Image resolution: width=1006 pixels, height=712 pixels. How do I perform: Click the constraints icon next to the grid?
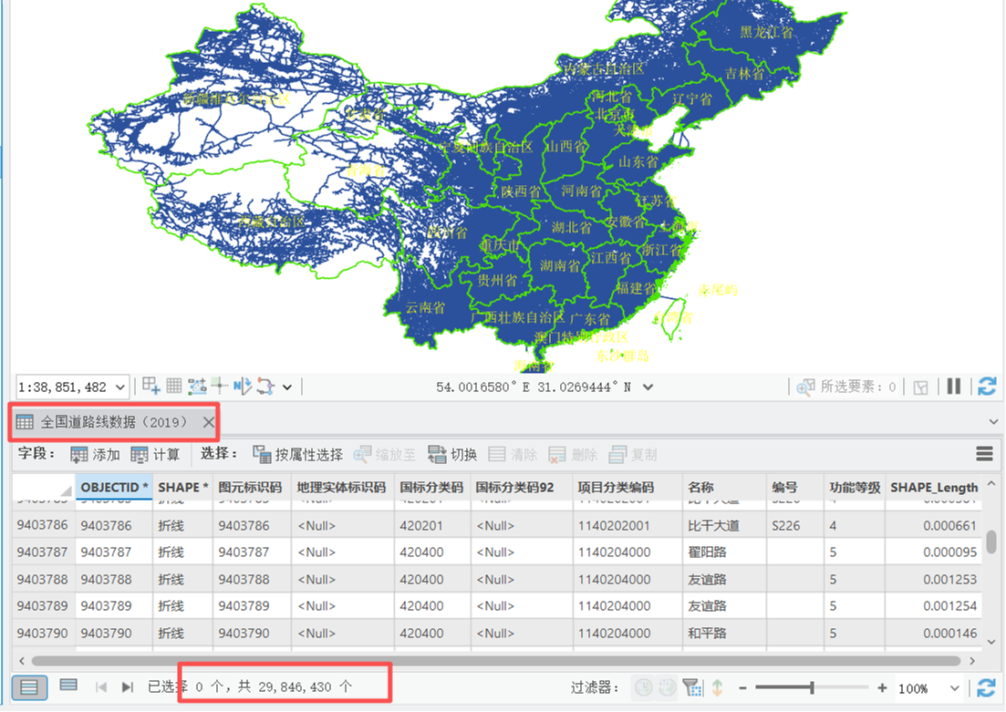coord(197,387)
